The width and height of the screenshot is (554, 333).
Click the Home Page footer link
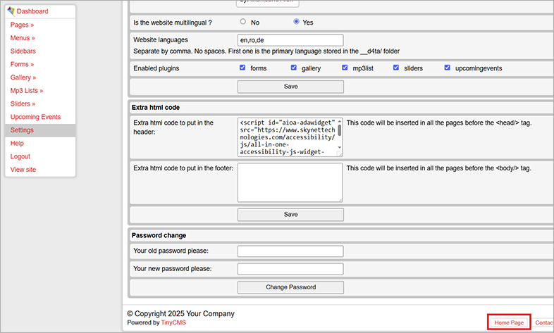pos(509,322)
